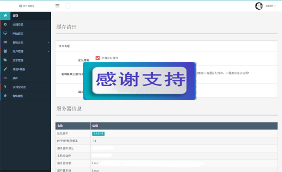
Task: Click the Linux value in 服务器系统 row
Action: (95, 171)
